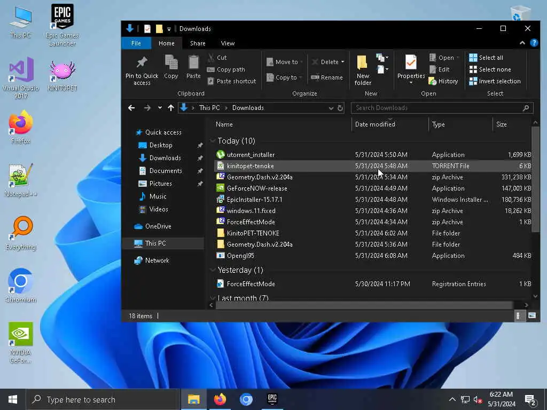The width and height of the screenshot is (547, 410).
Task: Open Epic Games Launcher desktop icon
Action: 62,25
